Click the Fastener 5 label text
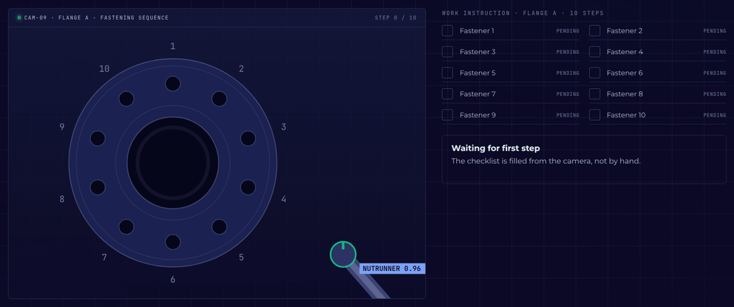Screen dimensions: 734x307 point(478,73)
